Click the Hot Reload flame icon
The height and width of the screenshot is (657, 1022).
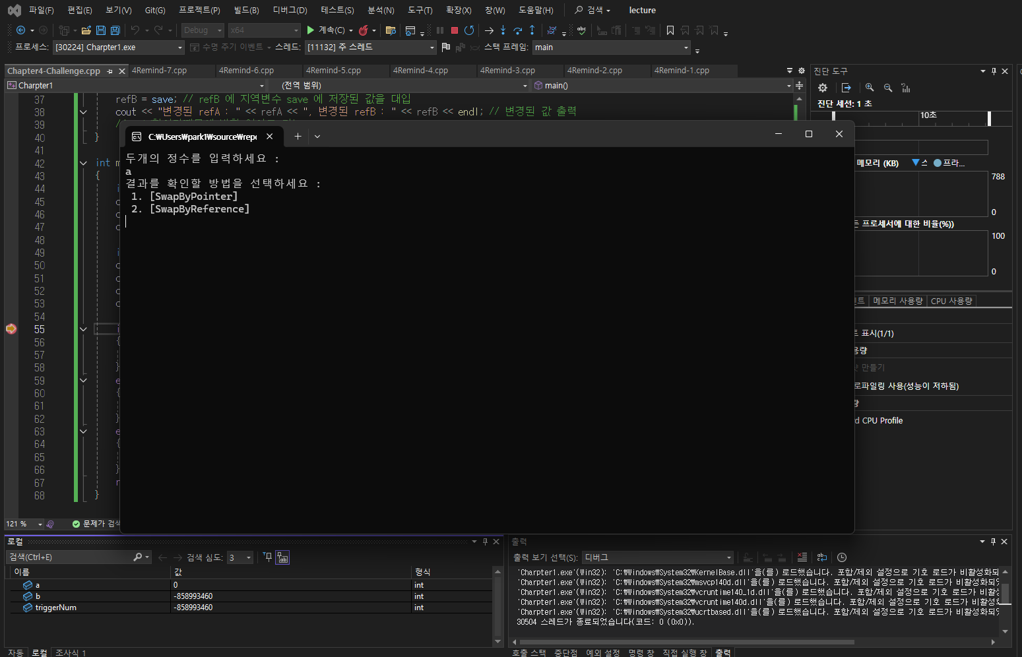point(363,30)
